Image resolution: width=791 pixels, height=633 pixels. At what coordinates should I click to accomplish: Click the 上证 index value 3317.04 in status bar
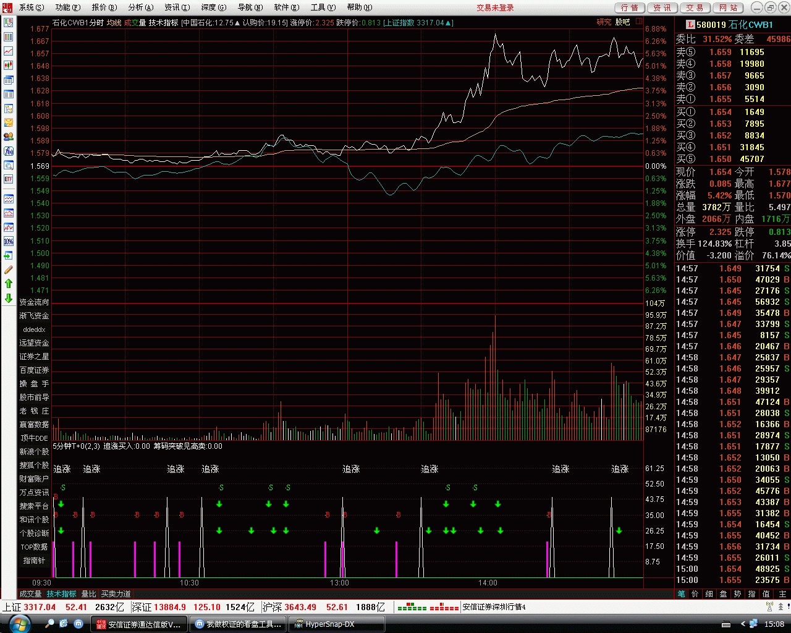point(40,608)
